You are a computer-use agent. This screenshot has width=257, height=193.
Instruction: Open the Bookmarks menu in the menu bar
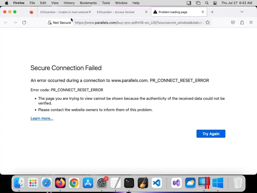(x=88, y=3)
